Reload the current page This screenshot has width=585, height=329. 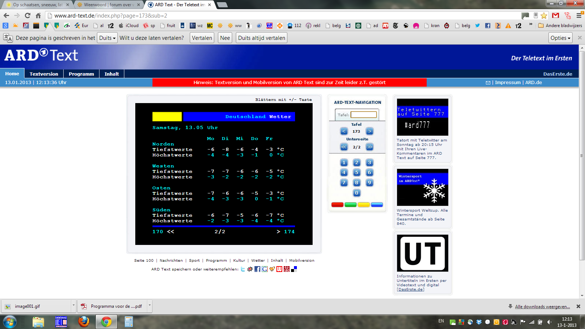[x=27, y=15]
